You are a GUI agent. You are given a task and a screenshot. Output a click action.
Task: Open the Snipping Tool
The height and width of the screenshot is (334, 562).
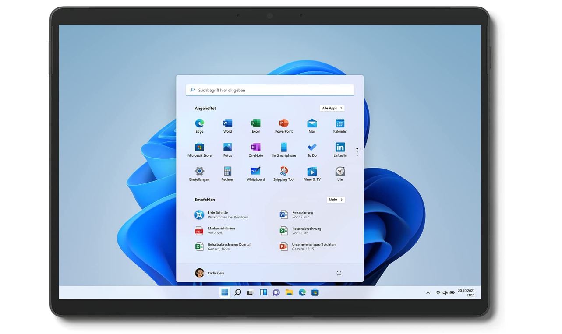(284, 174)
